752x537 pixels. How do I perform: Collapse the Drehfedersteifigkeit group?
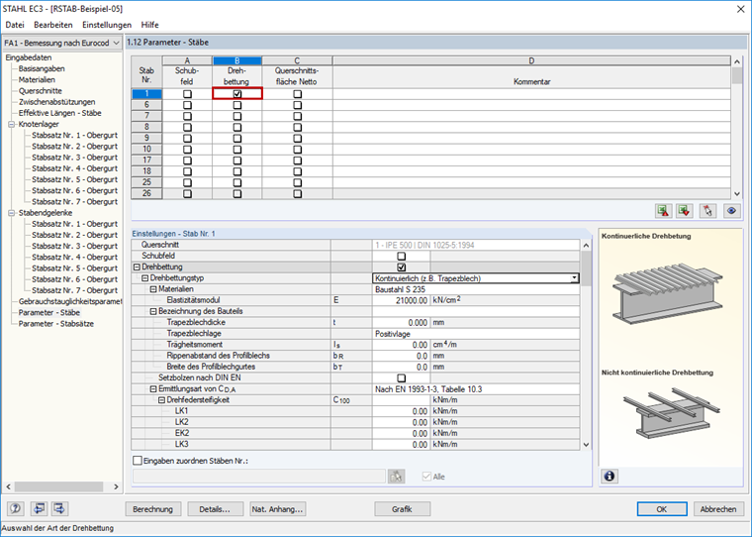pyautogui.click(x=161, y=400)
